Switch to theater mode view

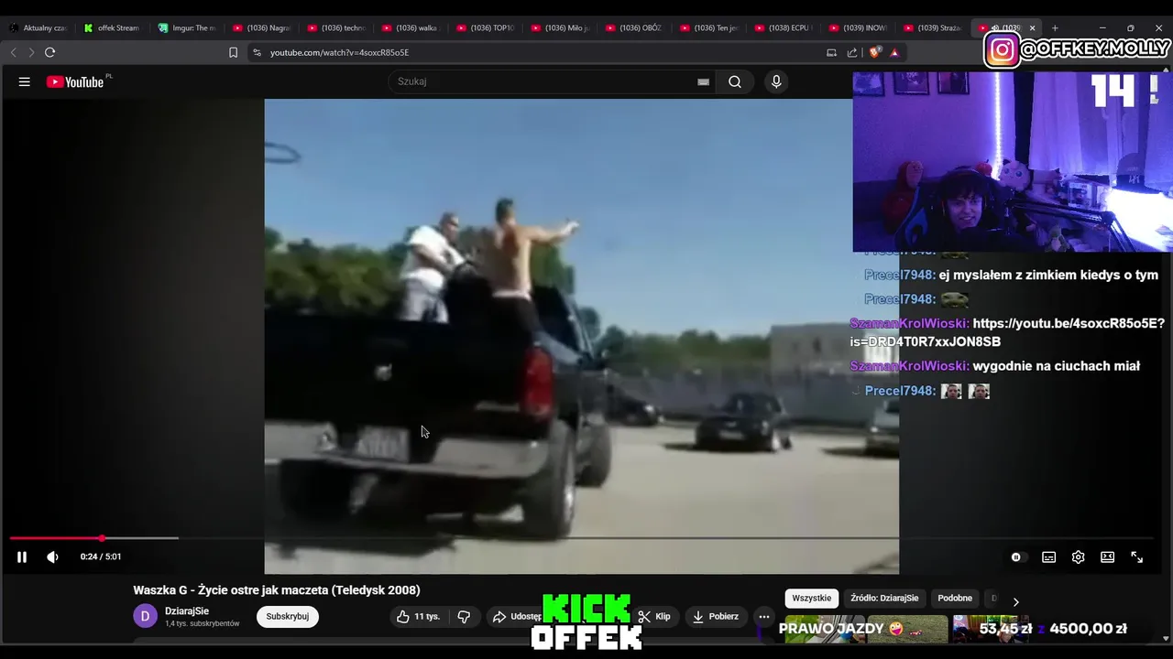[1107, 556]
